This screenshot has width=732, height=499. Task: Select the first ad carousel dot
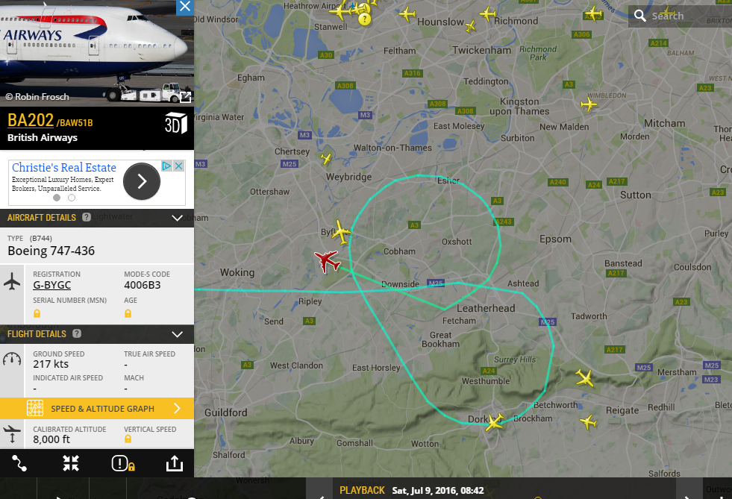pyautogui.click(x=57, y=198)
